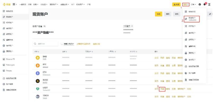The image size is (216, 104).
Task: Sort the table by coin name column
Action: click(37, 51)
